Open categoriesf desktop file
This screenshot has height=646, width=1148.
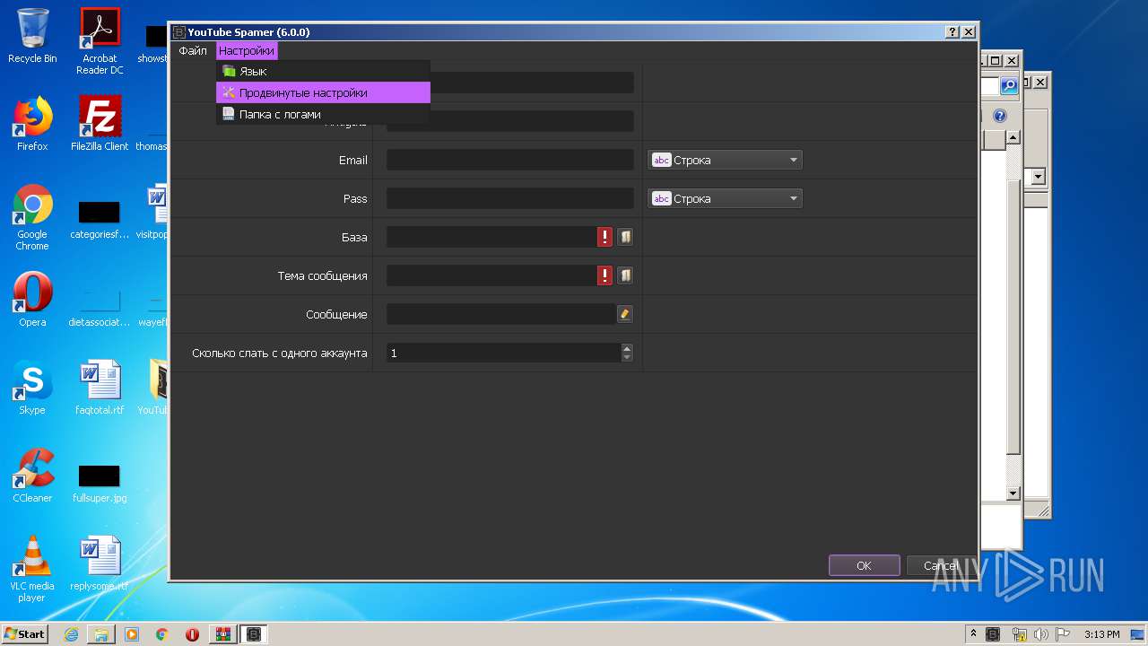tap(100, 220)
